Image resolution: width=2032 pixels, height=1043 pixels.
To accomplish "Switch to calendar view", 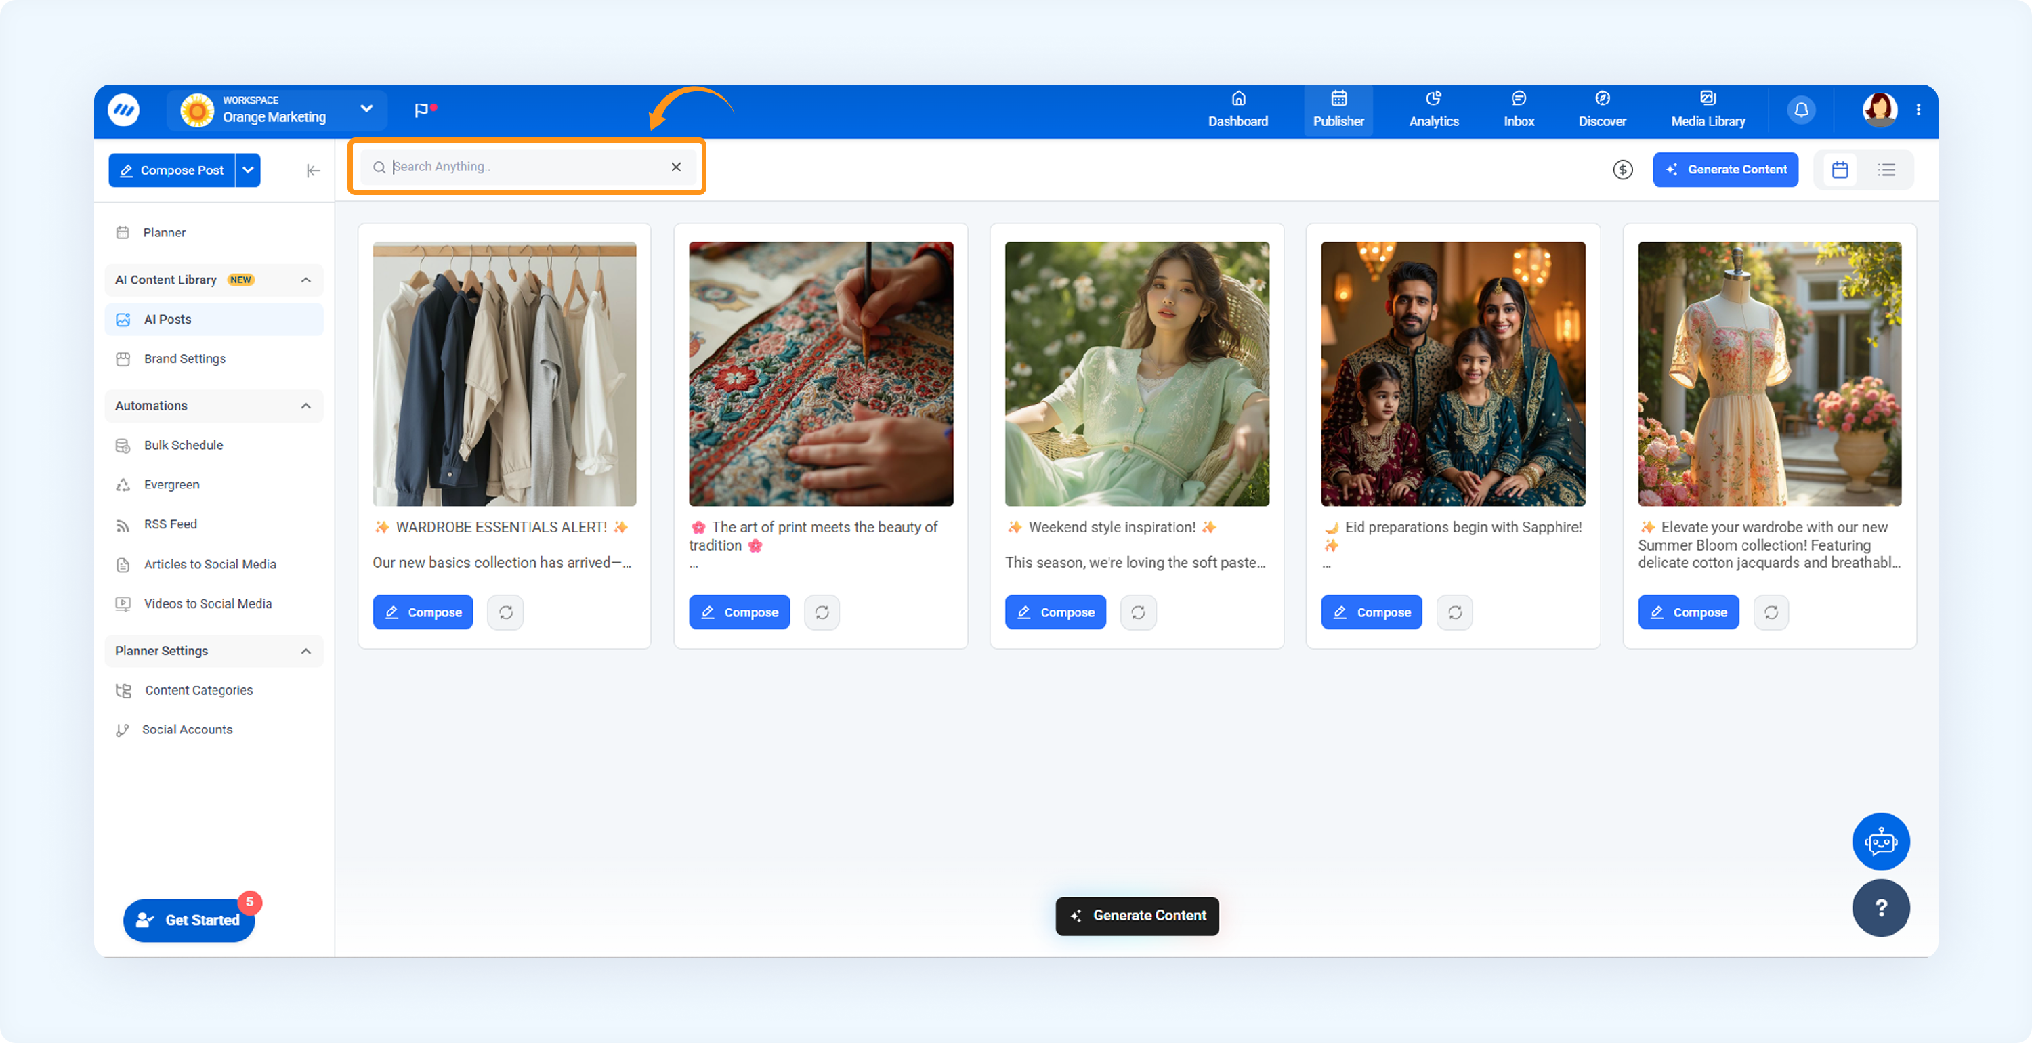I will [1840, 169].
